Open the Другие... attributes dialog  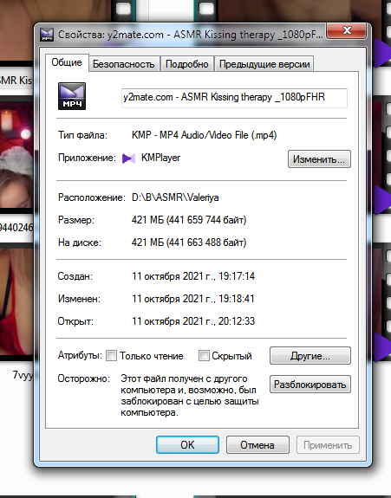click(310, 356)
